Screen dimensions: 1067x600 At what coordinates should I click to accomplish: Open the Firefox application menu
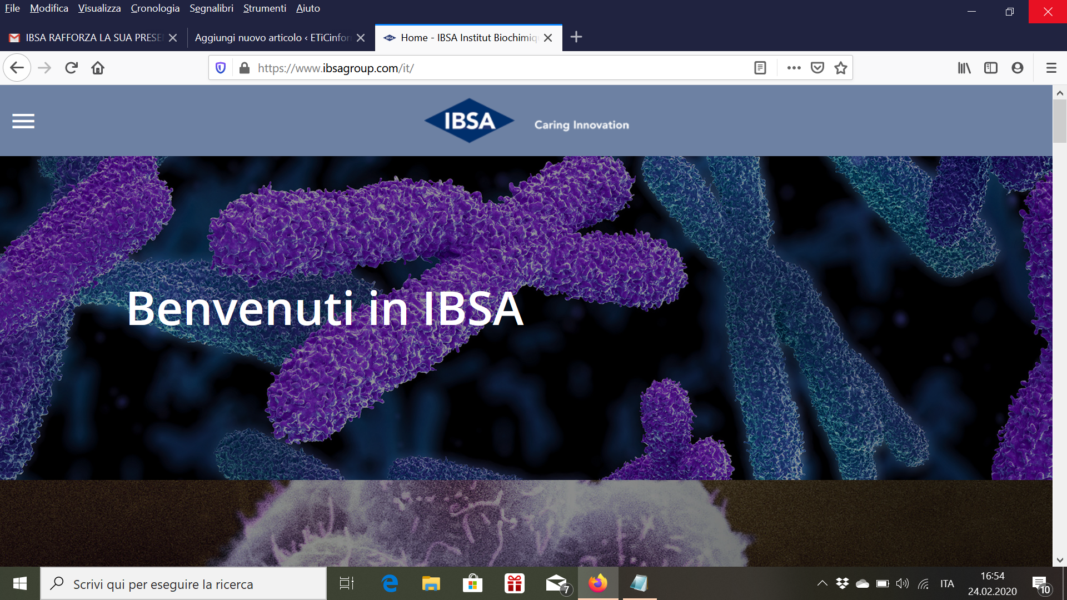1051,68
